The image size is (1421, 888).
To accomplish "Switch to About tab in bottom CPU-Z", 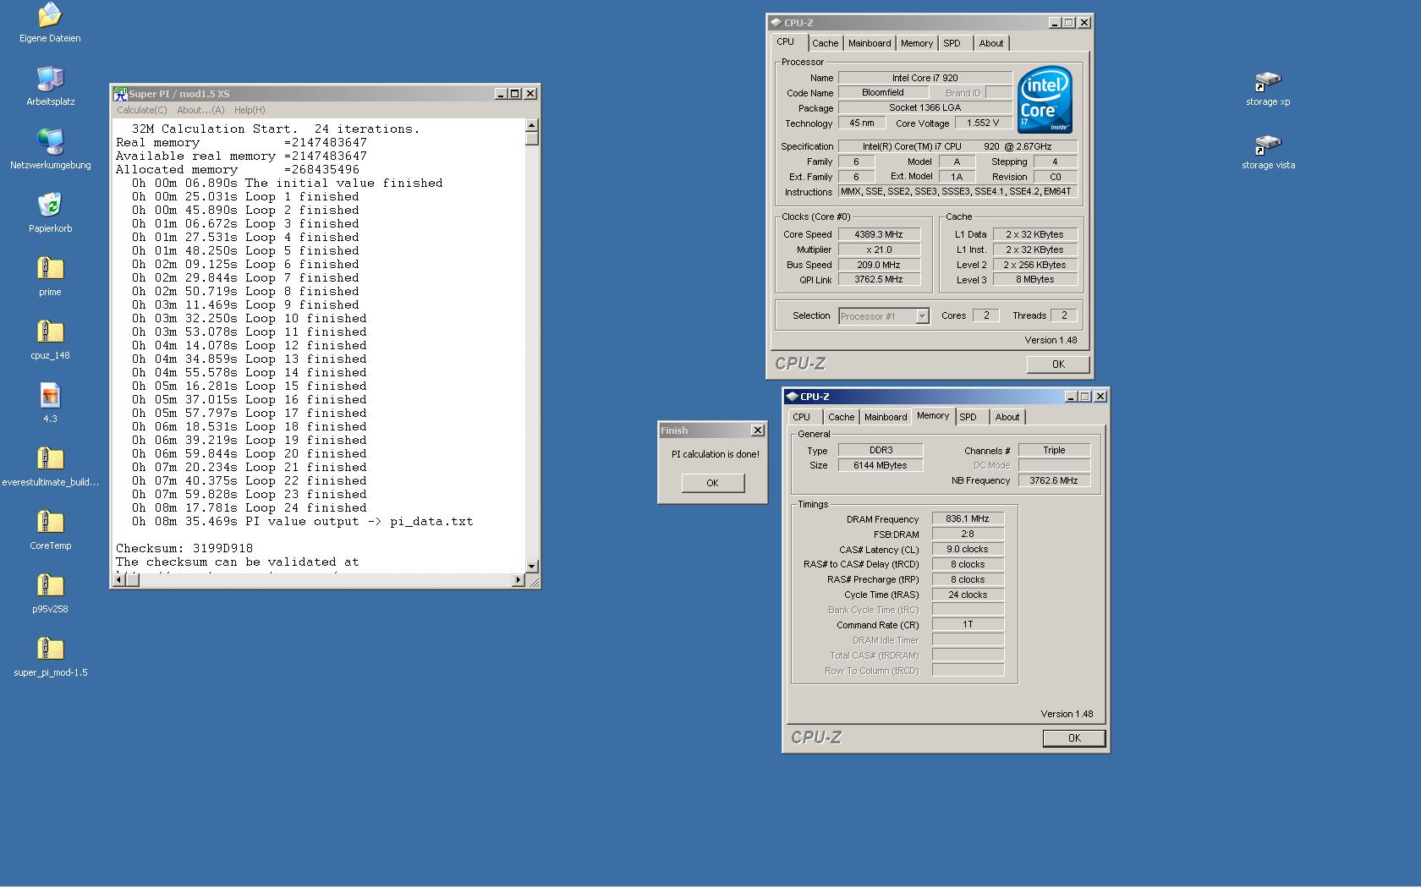I will click(1007, 417).
